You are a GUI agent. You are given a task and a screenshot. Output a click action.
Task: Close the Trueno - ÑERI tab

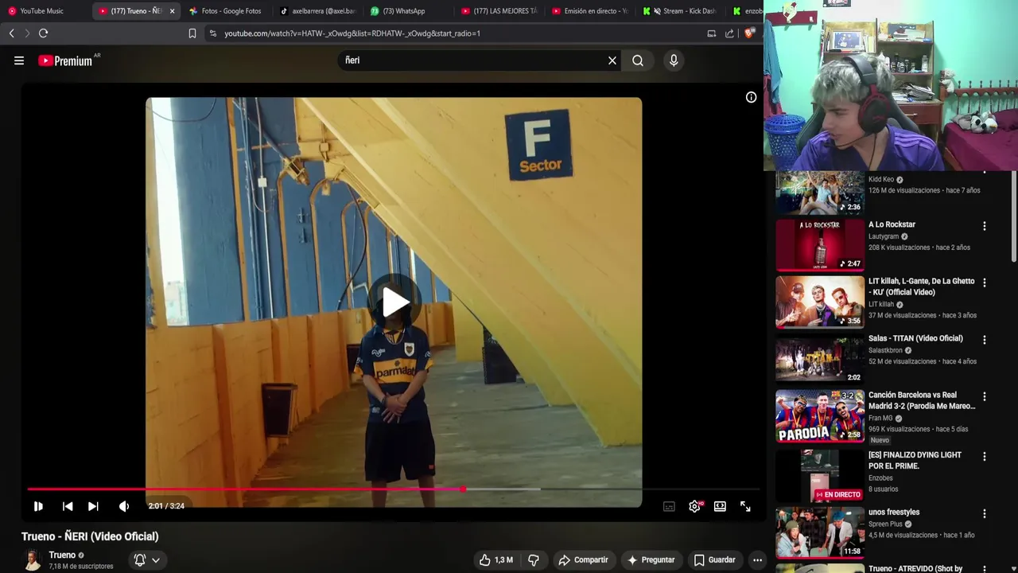tap(172, 11)
